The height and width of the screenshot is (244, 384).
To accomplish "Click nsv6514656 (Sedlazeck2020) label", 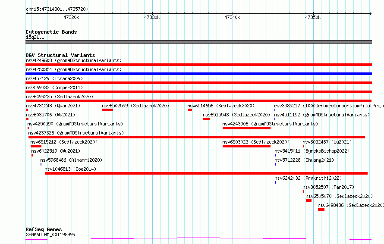I will (221, 106).
